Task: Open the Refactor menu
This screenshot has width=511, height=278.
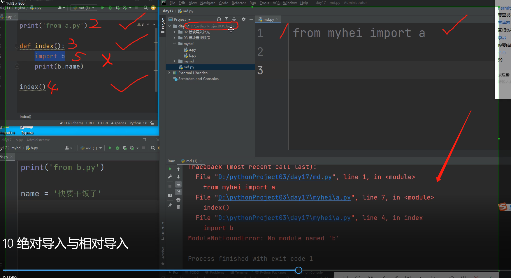Action: coord(239,3)
